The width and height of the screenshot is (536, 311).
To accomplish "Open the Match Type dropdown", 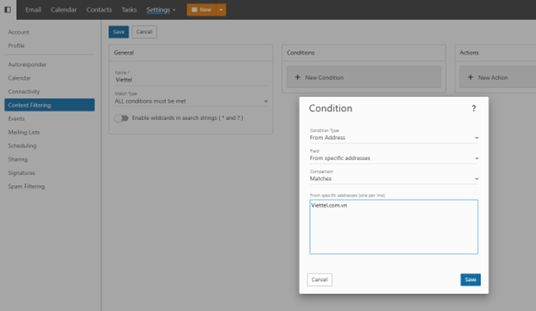I will pos(191,101).
